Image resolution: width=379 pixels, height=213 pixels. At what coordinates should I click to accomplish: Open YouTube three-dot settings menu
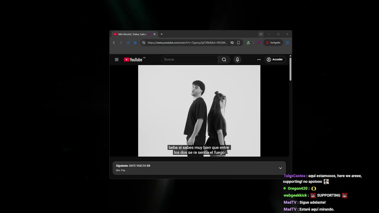259,59
